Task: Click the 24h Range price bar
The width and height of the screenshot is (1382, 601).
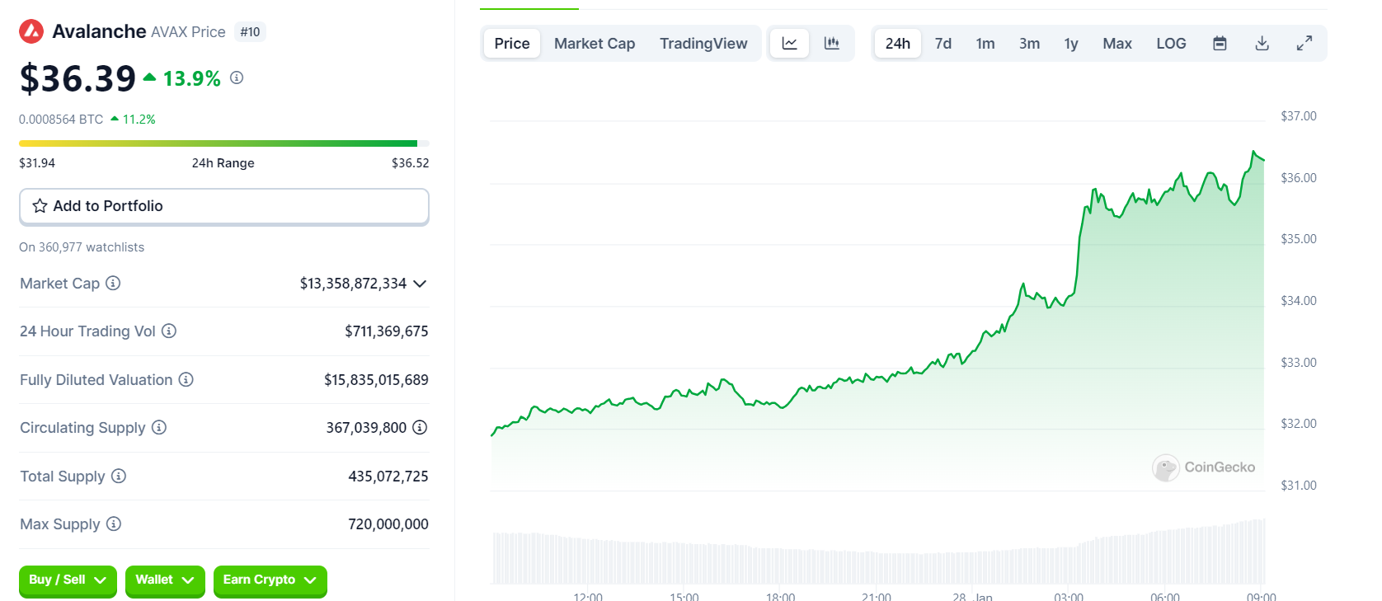Action: point(223,143)
